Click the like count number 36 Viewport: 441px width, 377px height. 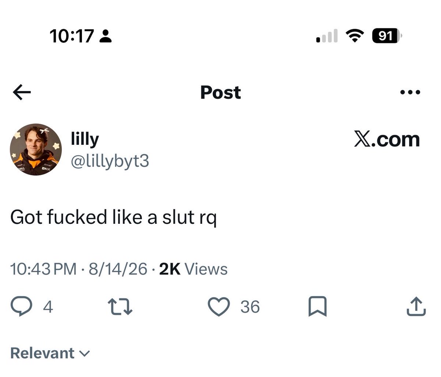click(x=250, y=307)
